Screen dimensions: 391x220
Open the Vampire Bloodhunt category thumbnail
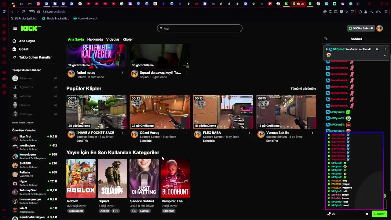[175, 178]
